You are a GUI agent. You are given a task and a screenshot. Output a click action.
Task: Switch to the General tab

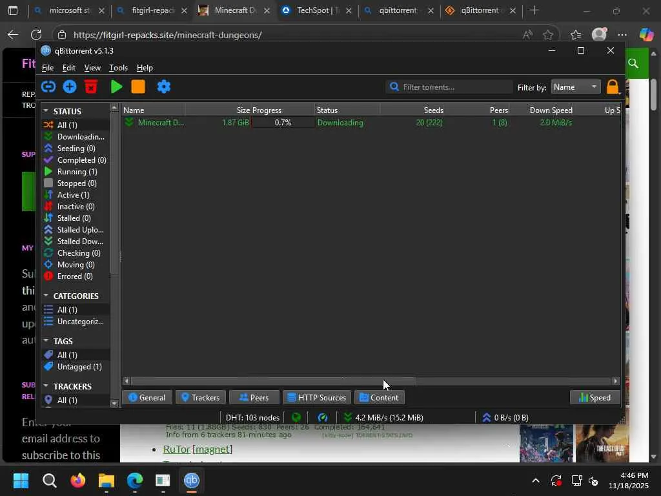tap(147, 397)
